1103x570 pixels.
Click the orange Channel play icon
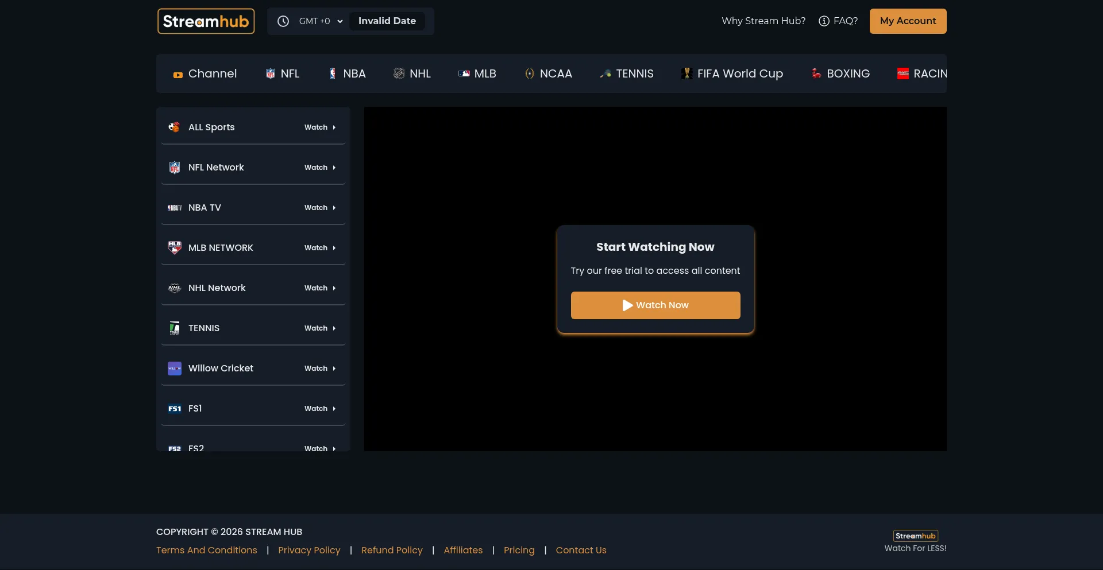[x=178, y=74]
